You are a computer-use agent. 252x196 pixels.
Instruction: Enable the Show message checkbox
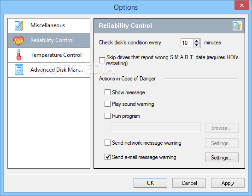point(107,92)
